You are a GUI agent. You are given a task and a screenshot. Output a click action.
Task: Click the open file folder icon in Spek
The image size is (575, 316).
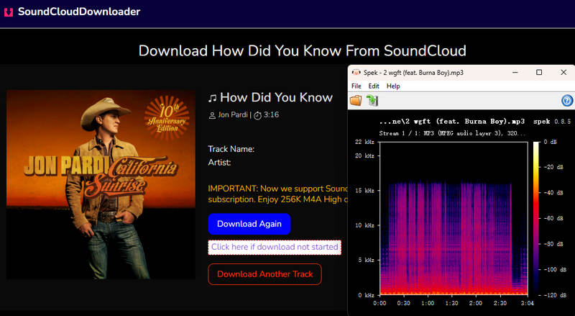(x=356, y=100)
